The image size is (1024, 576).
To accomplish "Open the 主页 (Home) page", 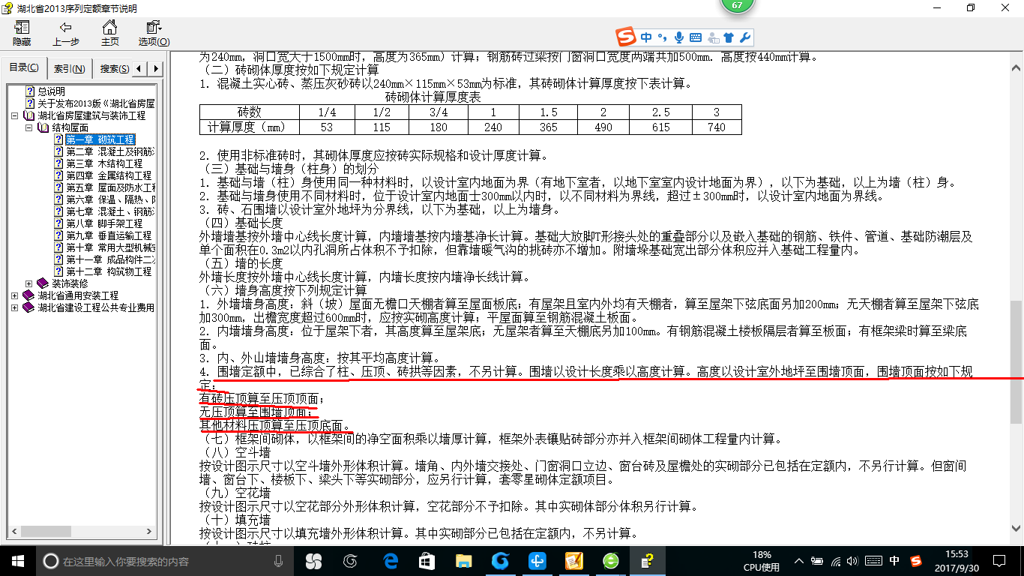I will click(x=109, y=33).
